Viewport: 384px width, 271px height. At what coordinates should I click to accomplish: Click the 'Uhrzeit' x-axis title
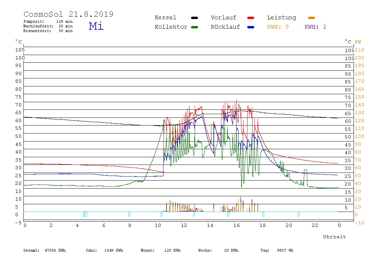(334, 237)
